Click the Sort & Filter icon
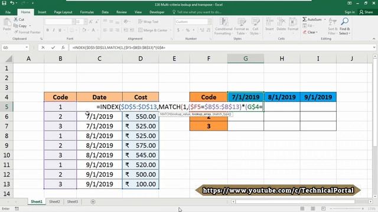Screen dimensions: 378x212 [333, 22]
